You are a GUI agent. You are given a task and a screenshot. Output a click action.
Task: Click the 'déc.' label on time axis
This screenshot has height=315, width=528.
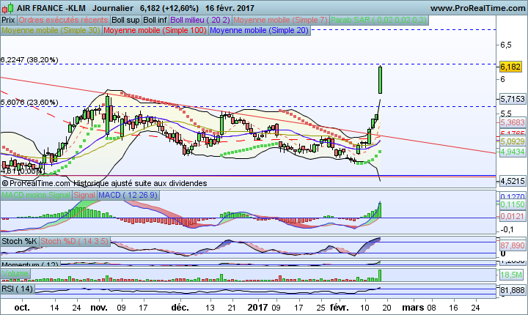180,307
